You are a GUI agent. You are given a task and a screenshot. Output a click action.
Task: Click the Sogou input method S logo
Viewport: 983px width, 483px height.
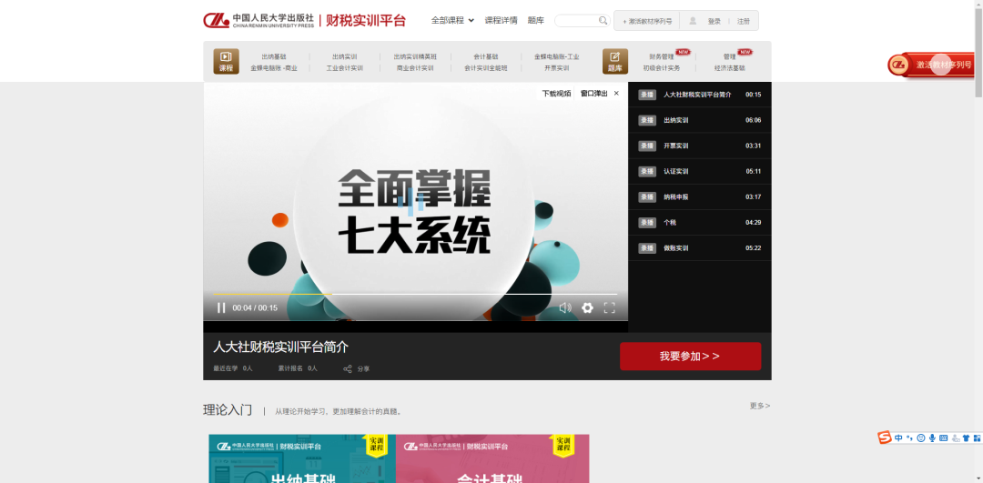tap(884, 438)
